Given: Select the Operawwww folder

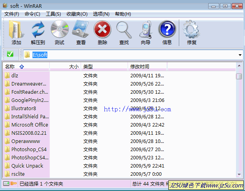Looking at the screenshot, I should 25,141.
